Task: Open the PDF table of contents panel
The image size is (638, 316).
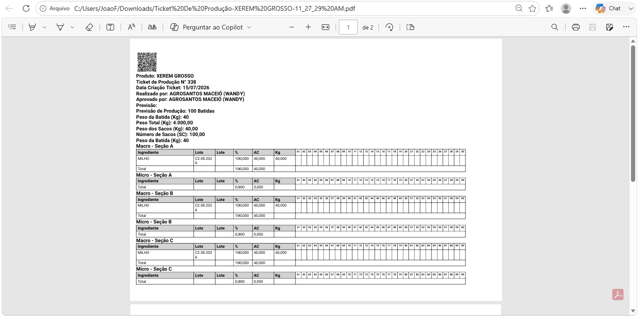Action: click(x=13, y=27)
